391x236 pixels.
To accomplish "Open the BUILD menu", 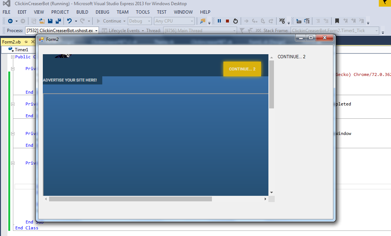I will [x=82, y=12].
